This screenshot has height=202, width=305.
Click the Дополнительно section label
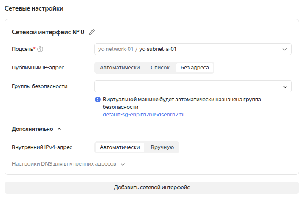(x=32, y=129)
